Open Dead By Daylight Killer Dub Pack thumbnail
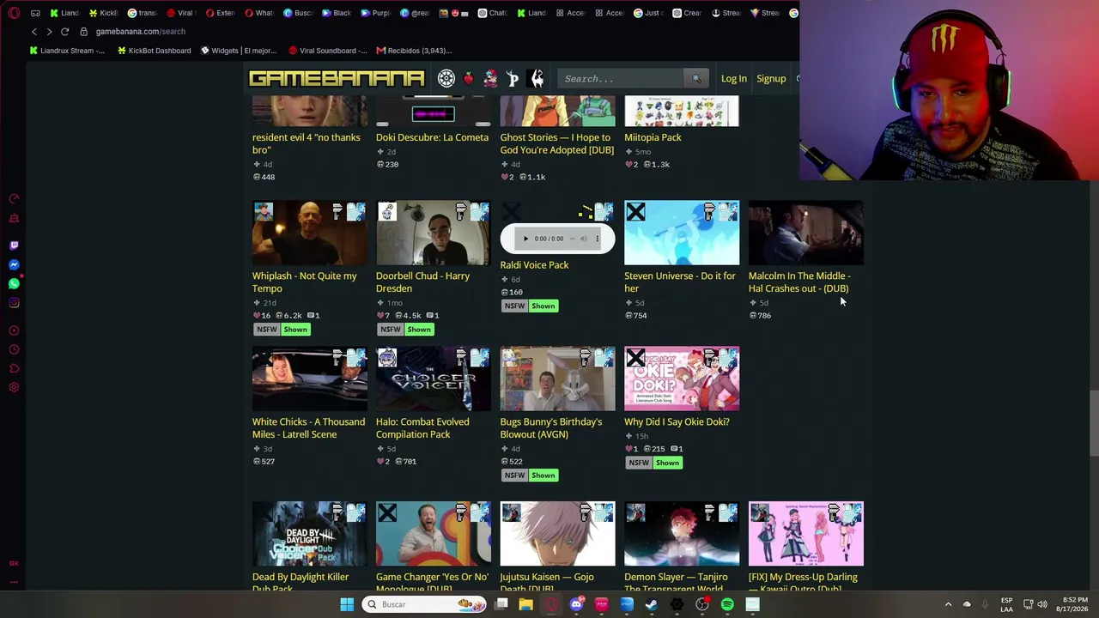 [310, 534]
